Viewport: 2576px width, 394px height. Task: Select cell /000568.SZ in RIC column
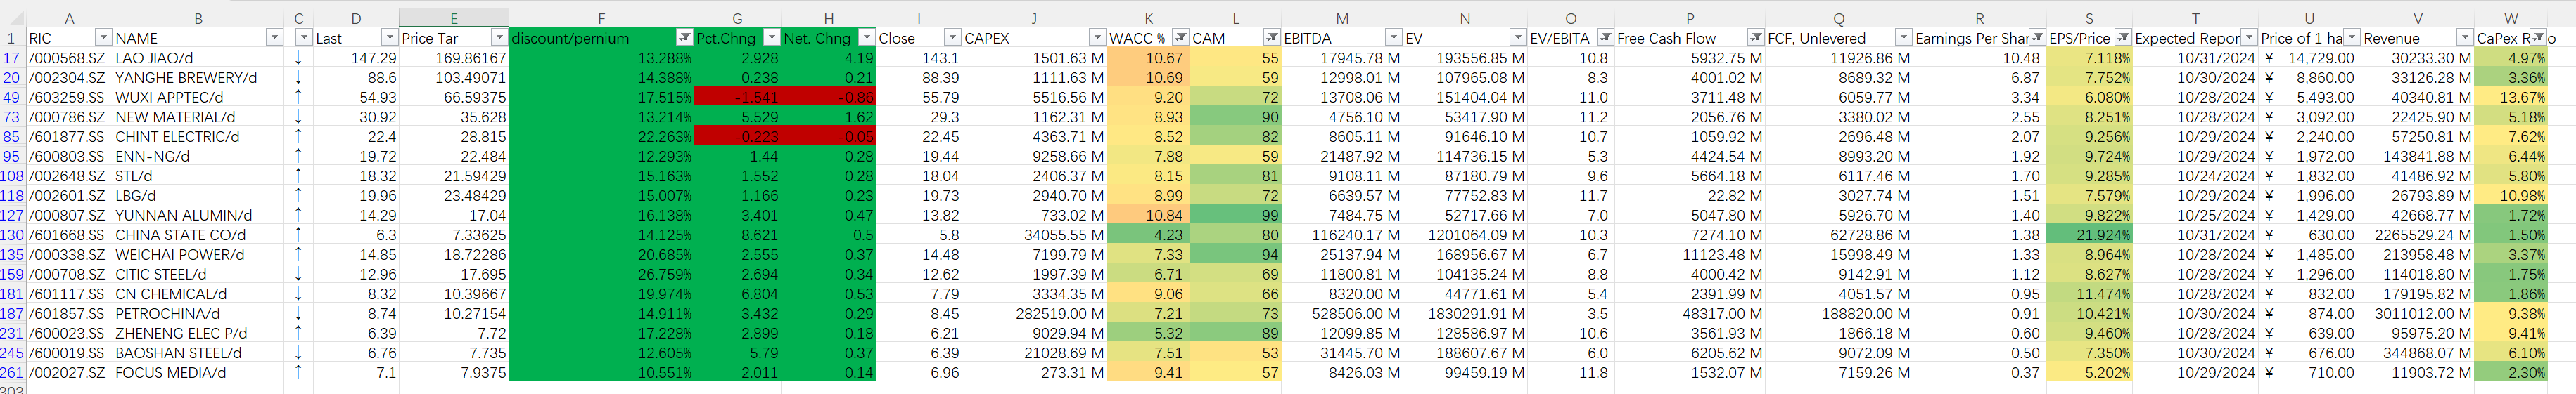coord(69,58)
